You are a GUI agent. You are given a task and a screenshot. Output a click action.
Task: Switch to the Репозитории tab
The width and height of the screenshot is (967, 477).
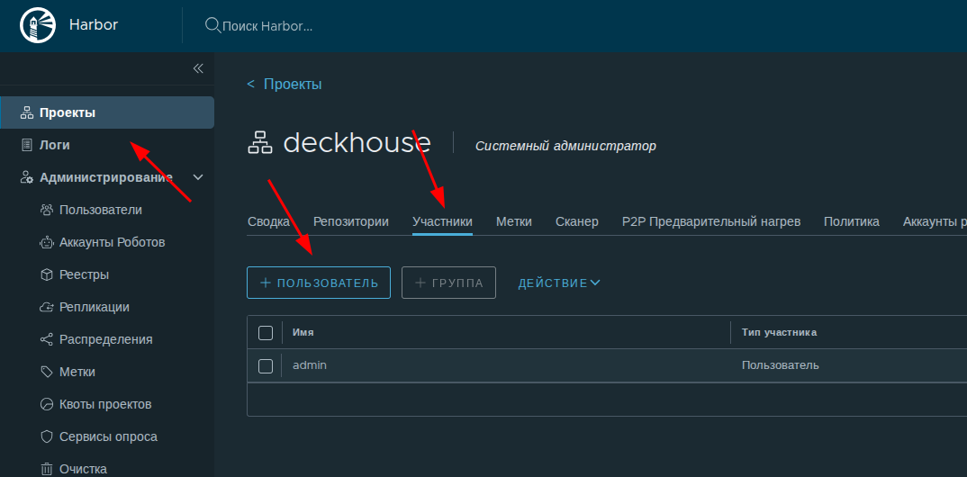350,221
